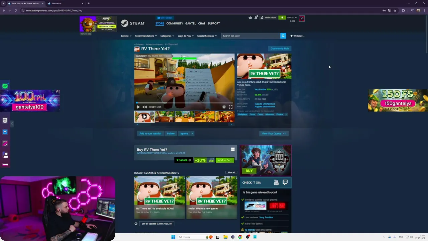Toggle fullscreen on the trailer
This screenshot has width=428, height=241.
tap(230, 107)
